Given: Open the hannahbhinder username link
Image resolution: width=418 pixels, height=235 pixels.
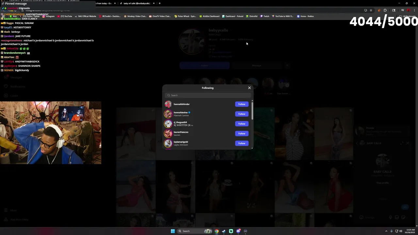Looking at the screenshot, I should [x=182, y=104].
